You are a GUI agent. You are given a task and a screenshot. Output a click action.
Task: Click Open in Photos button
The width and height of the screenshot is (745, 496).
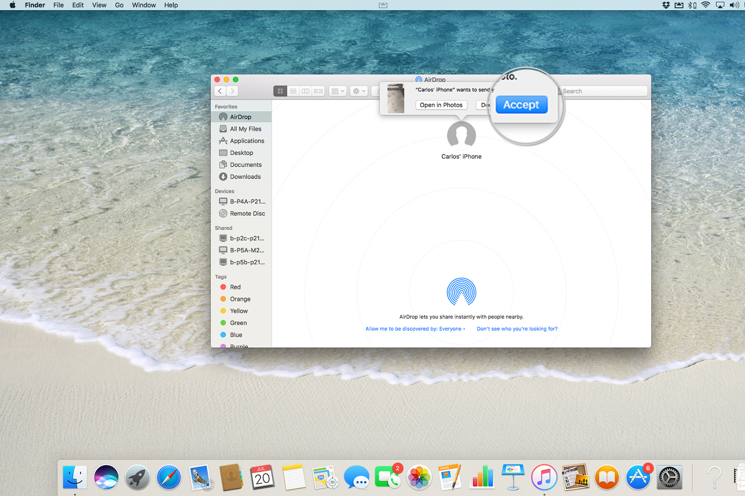click(441, 105)
